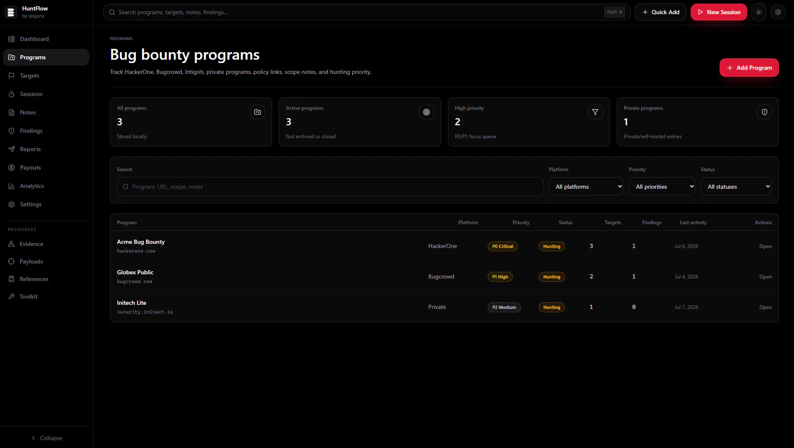Open the Initech Lite row
Image resolution: width=794 pixels, height=448 pixels.
[x=765, y=307]
